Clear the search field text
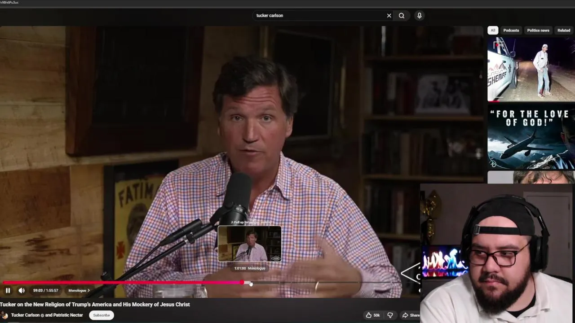The height and width of the screenshot is (323, 575). [x=389, y=15]
